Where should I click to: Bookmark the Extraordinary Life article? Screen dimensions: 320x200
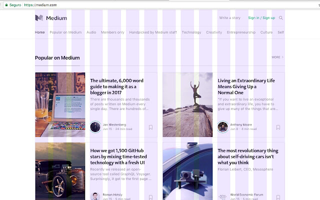(x=278, y=127)
